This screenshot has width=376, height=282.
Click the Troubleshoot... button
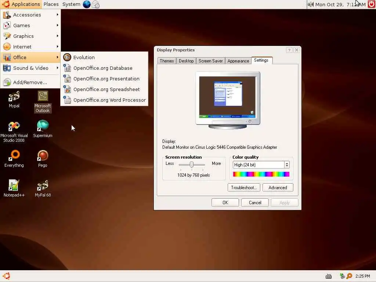(x=244, y=188)
